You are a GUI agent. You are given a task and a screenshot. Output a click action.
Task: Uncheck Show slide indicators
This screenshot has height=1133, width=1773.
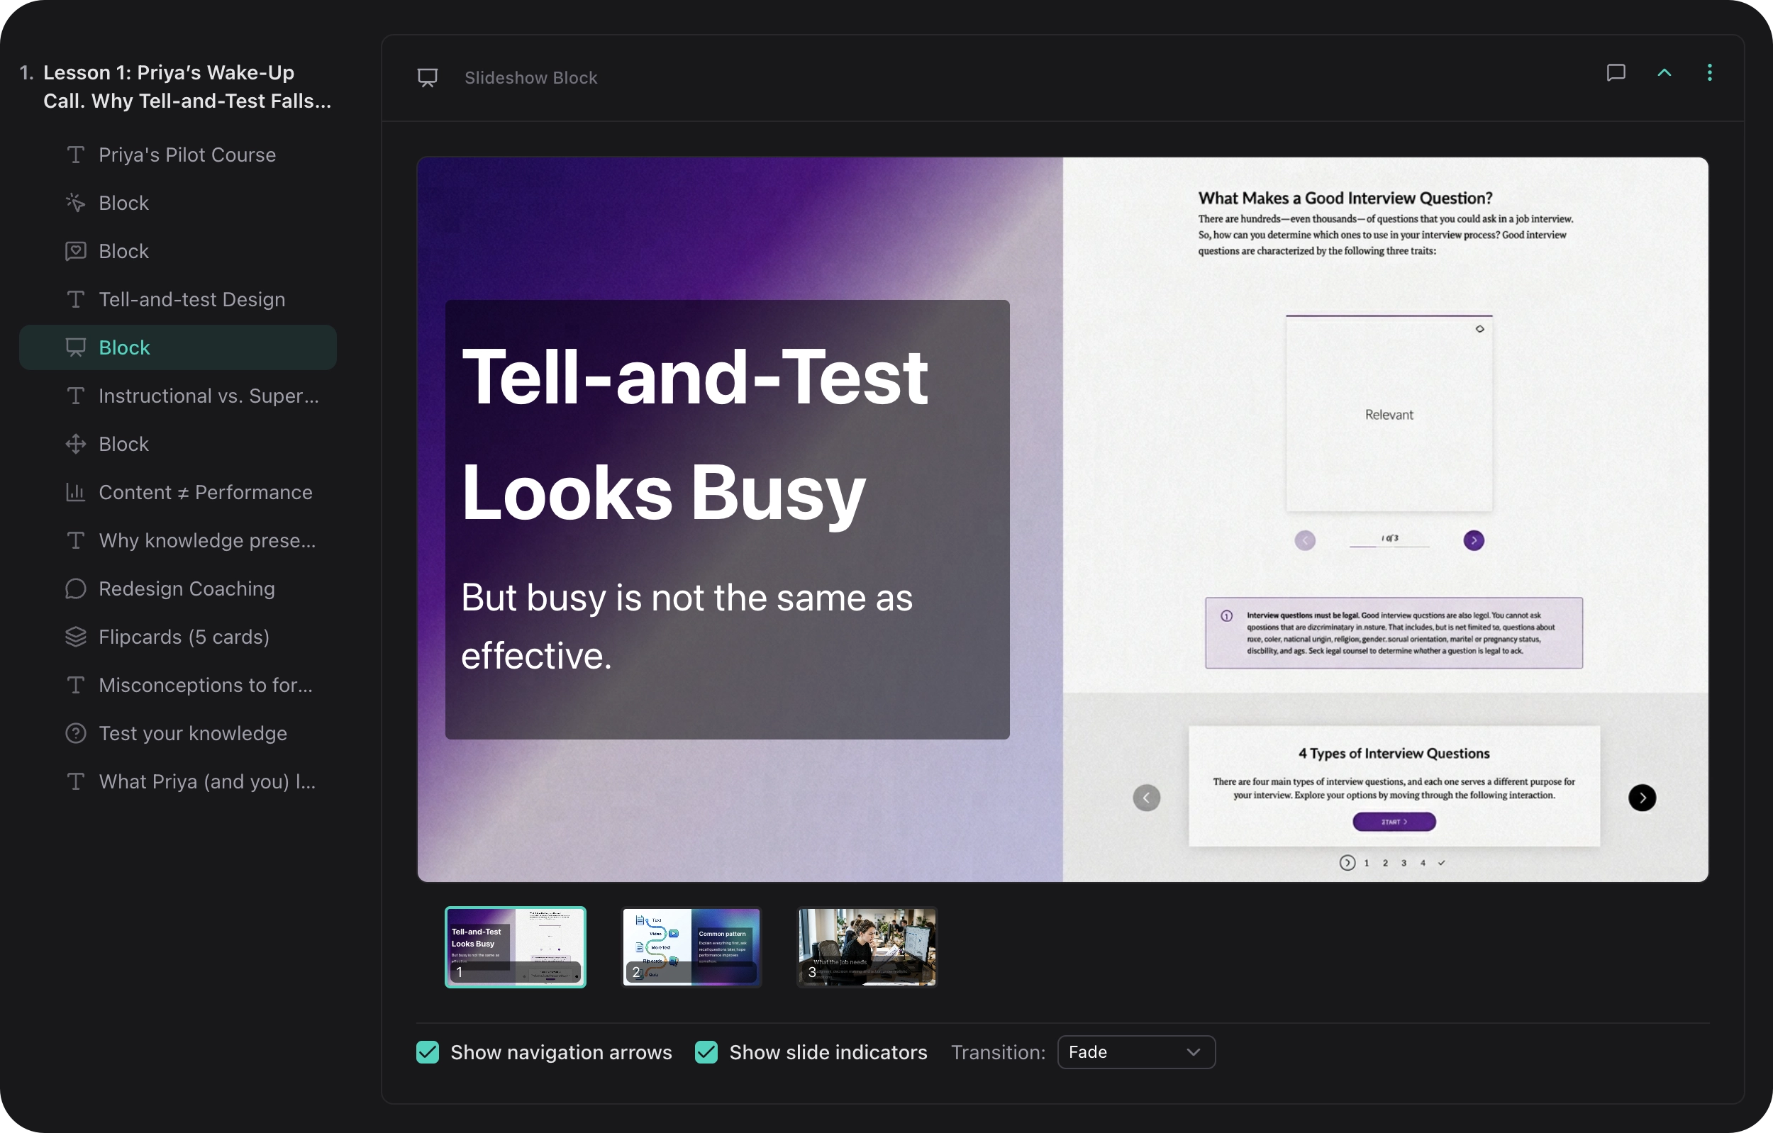(x=706, y=1052)
